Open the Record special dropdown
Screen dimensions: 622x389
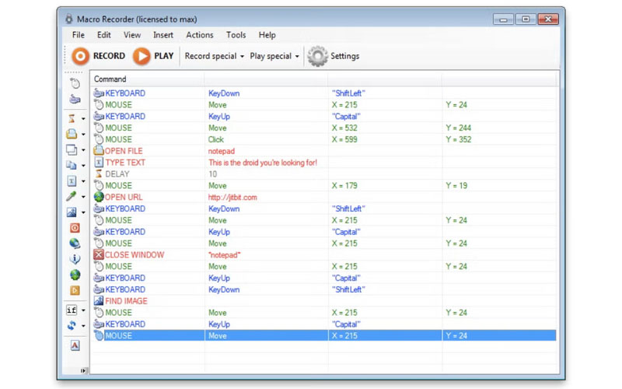pyautogui.click(x=215, y=56)
